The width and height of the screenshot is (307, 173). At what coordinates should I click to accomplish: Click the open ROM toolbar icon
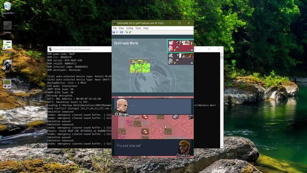point(114,32)
